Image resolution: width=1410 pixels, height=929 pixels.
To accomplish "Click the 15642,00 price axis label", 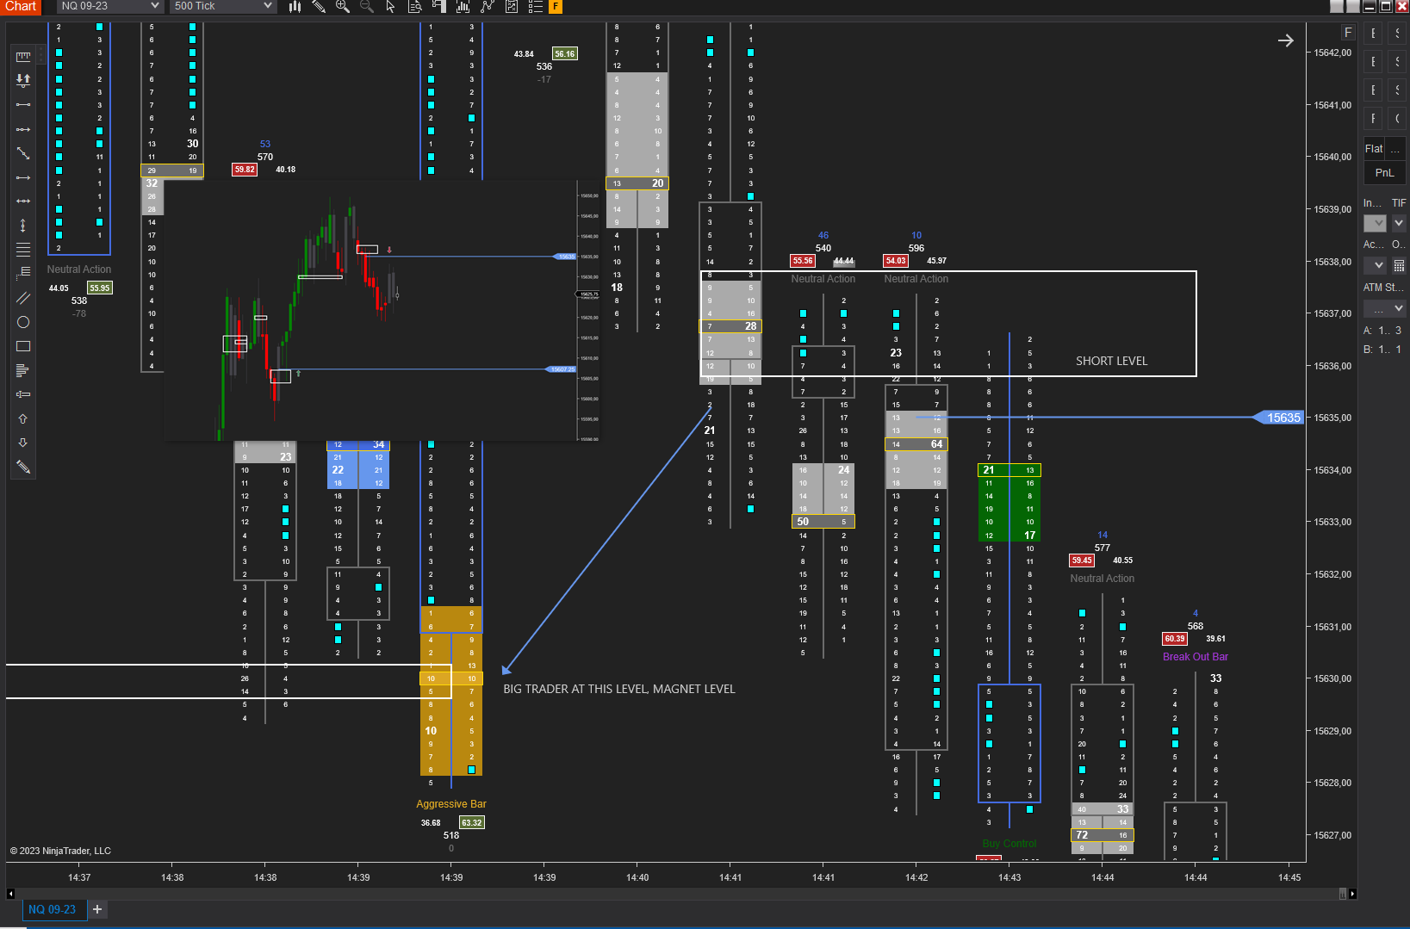I will pyautogui.click(x=1332, y=53).
